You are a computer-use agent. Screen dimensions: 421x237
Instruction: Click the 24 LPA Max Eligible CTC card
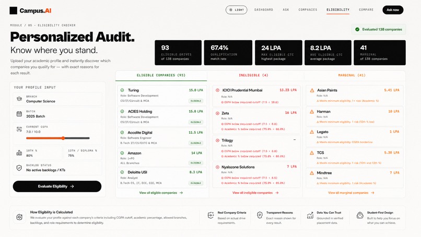(278, 53)
